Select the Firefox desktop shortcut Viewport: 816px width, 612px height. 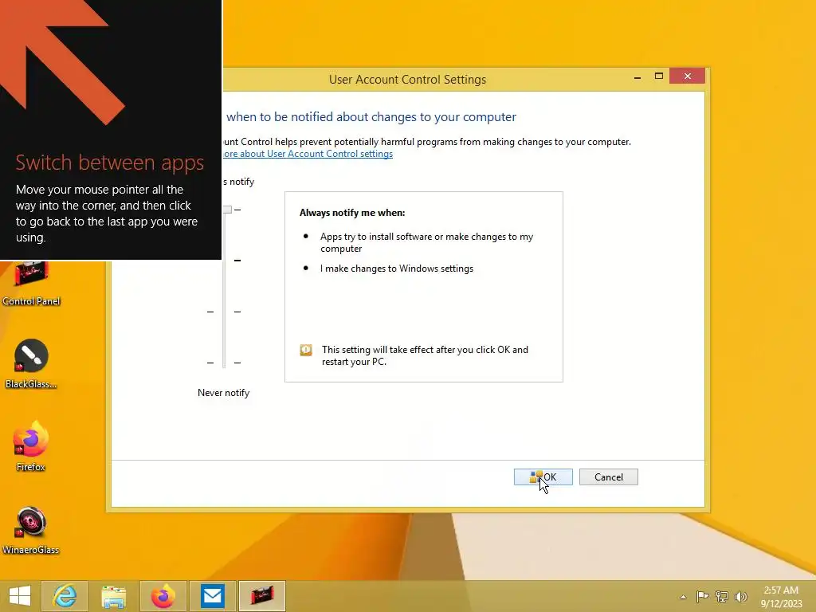(31, 446)
